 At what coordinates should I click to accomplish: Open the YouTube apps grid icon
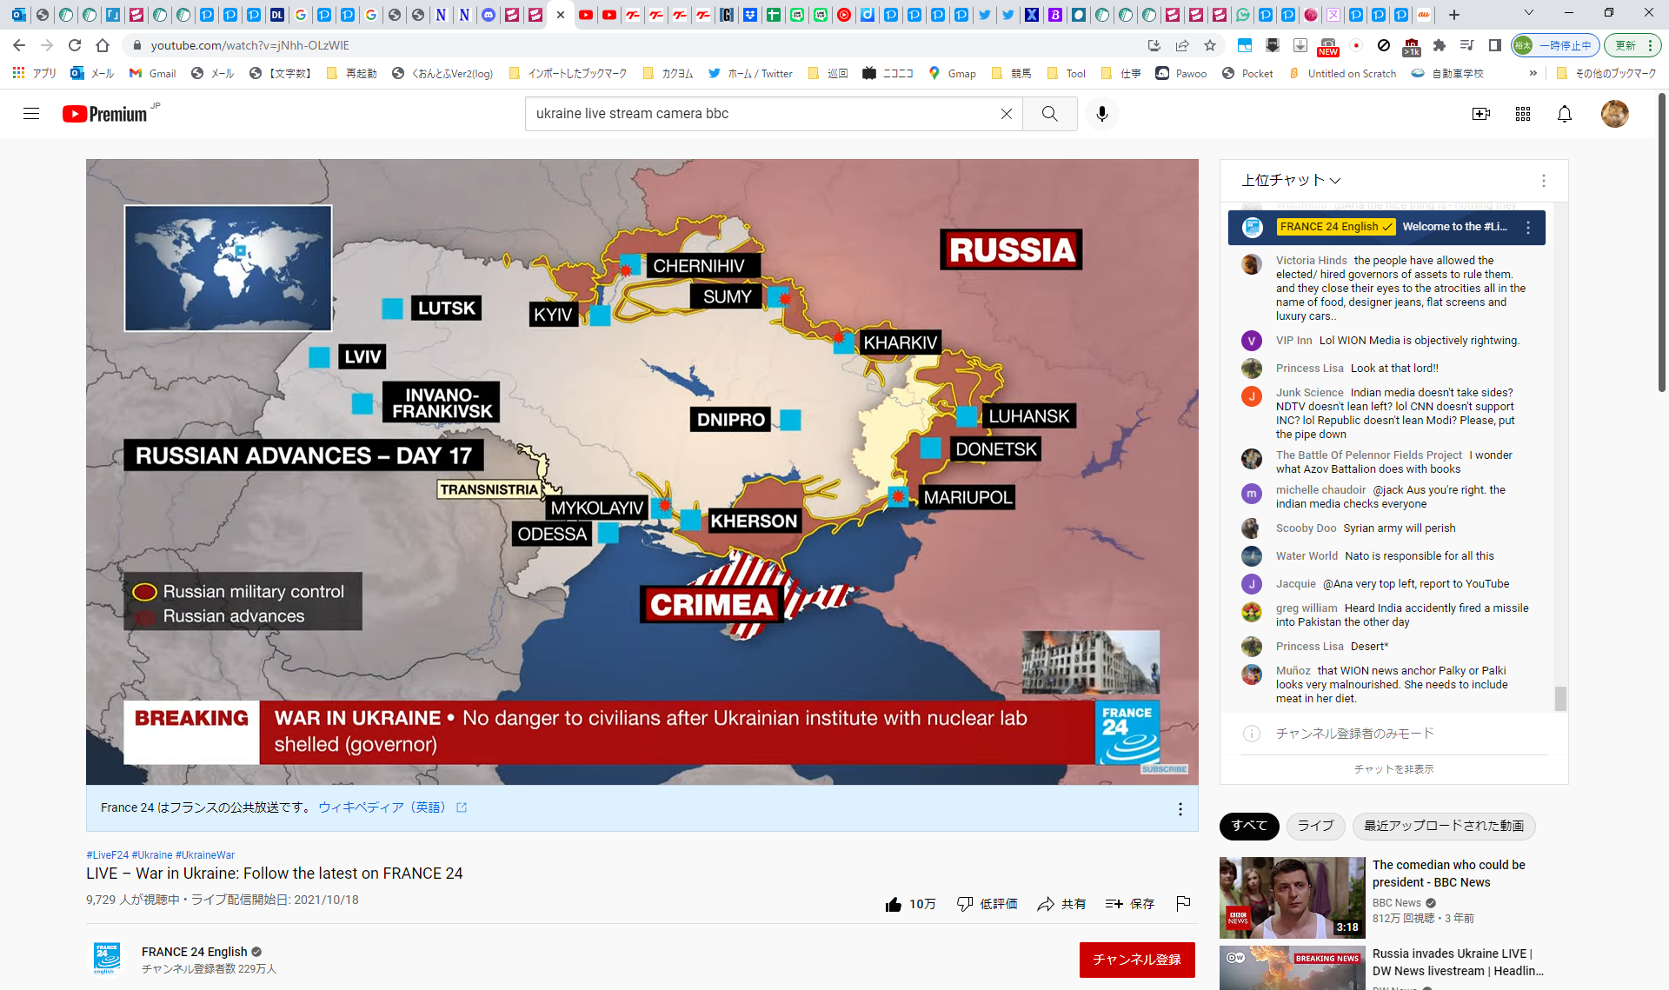pyautogui.click(x=1522, y=114)
